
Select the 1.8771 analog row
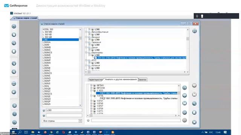[x=100, y=111]
